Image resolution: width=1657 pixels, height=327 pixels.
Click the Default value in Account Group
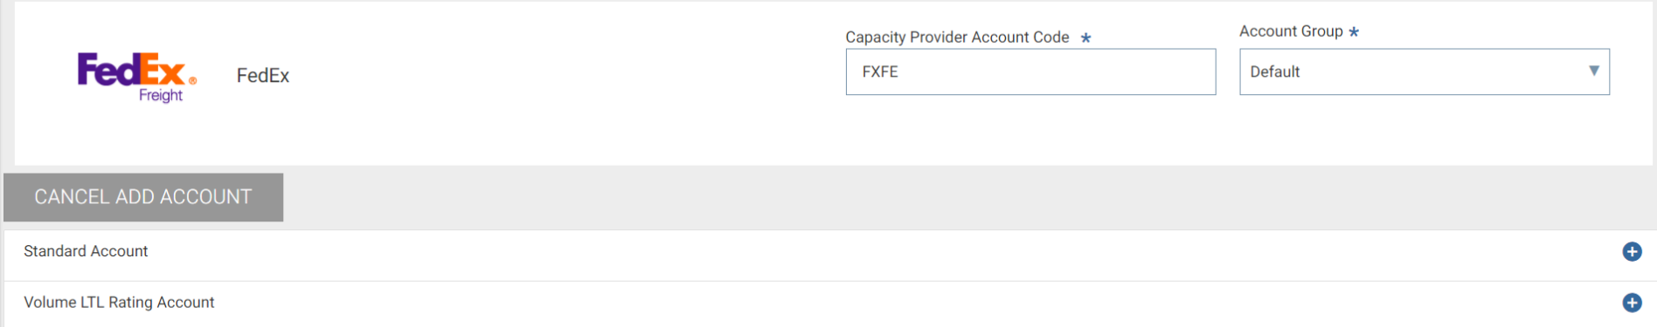pyautogui.click(x=1275, y=72)
